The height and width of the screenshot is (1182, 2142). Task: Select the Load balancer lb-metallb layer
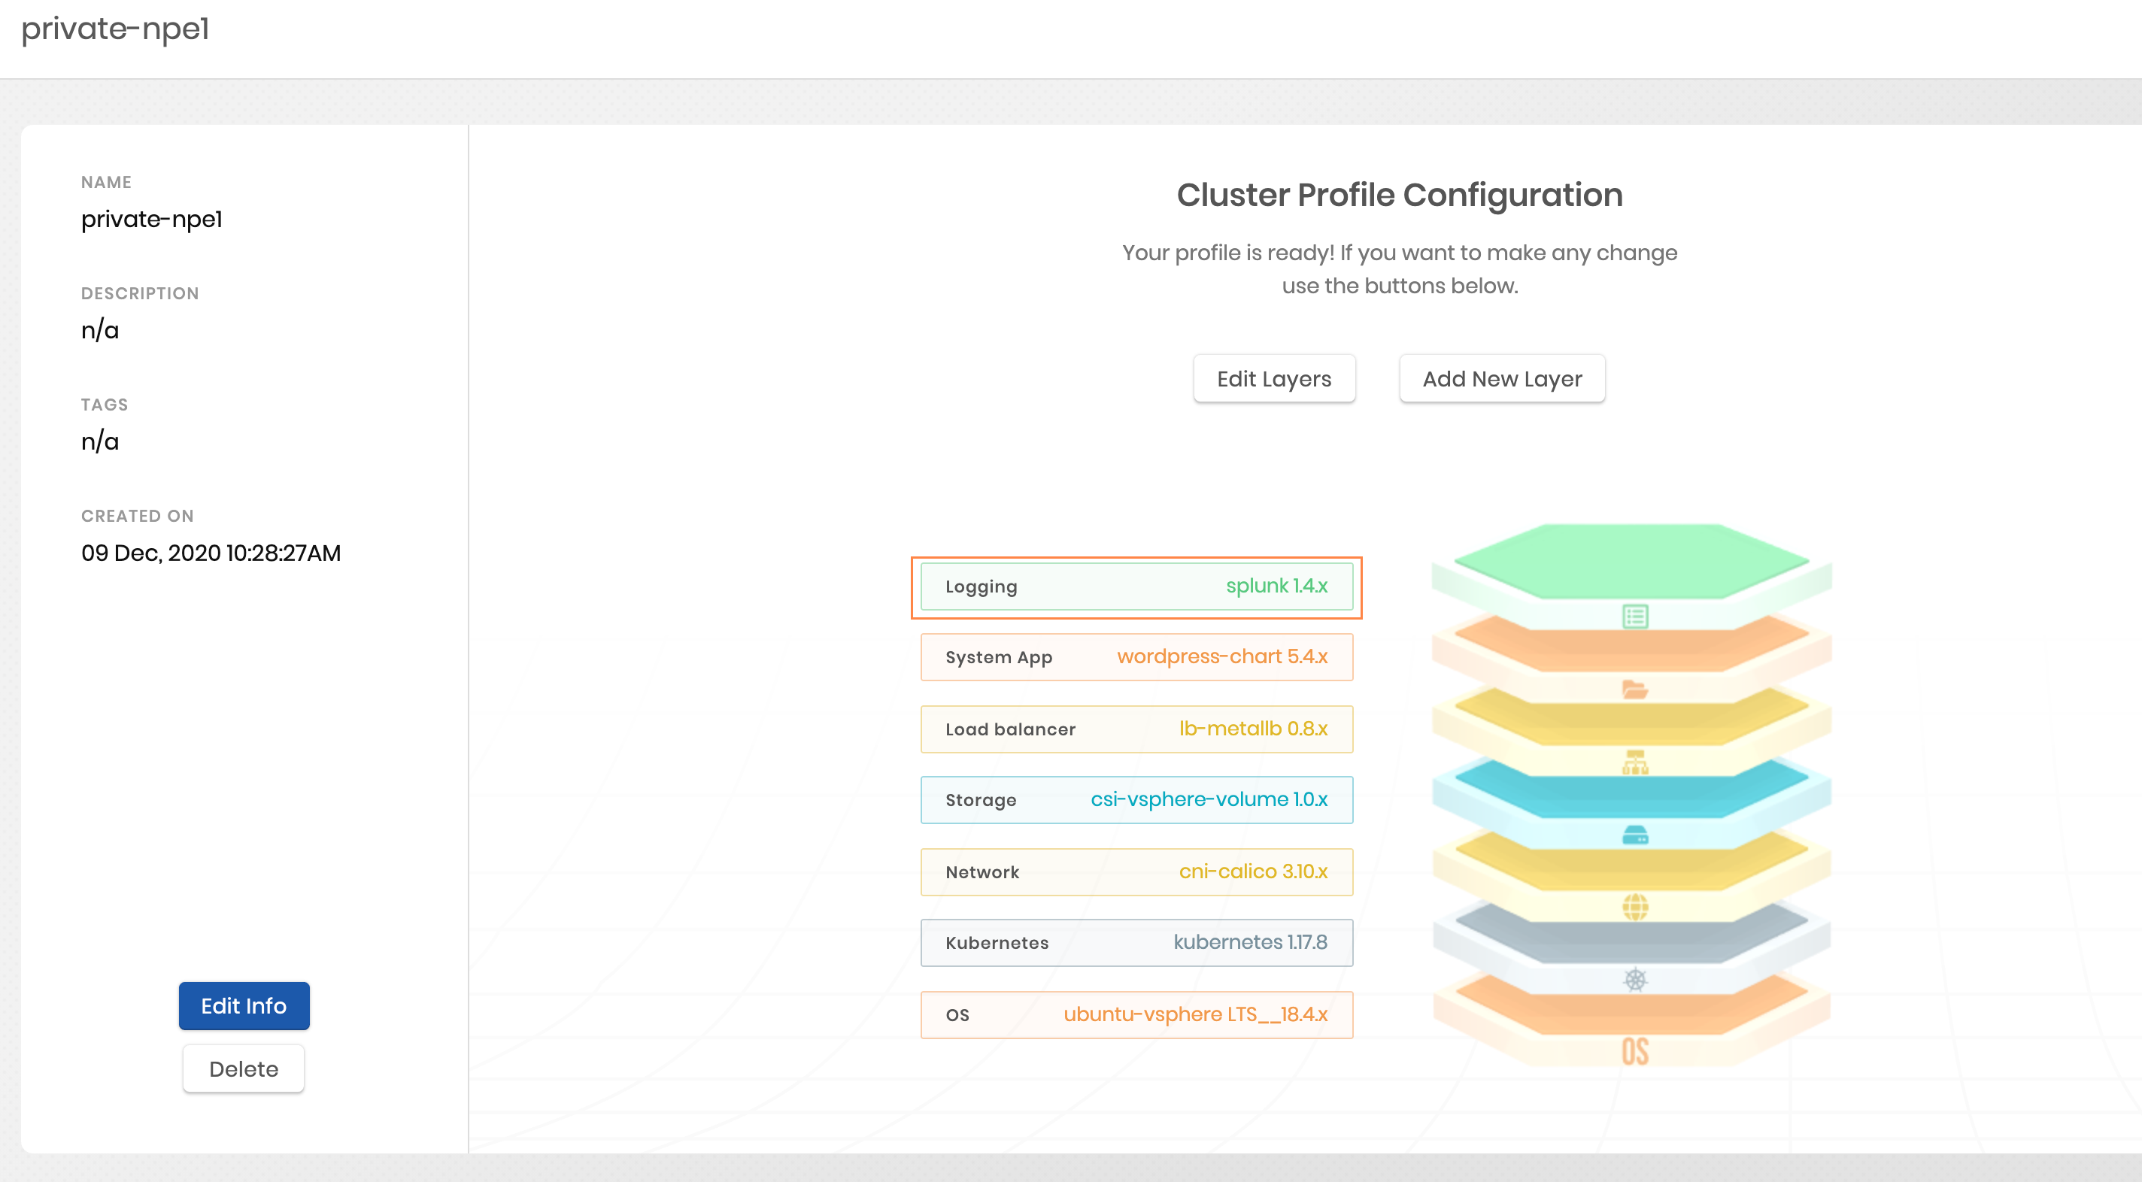tap(1136, 729)
